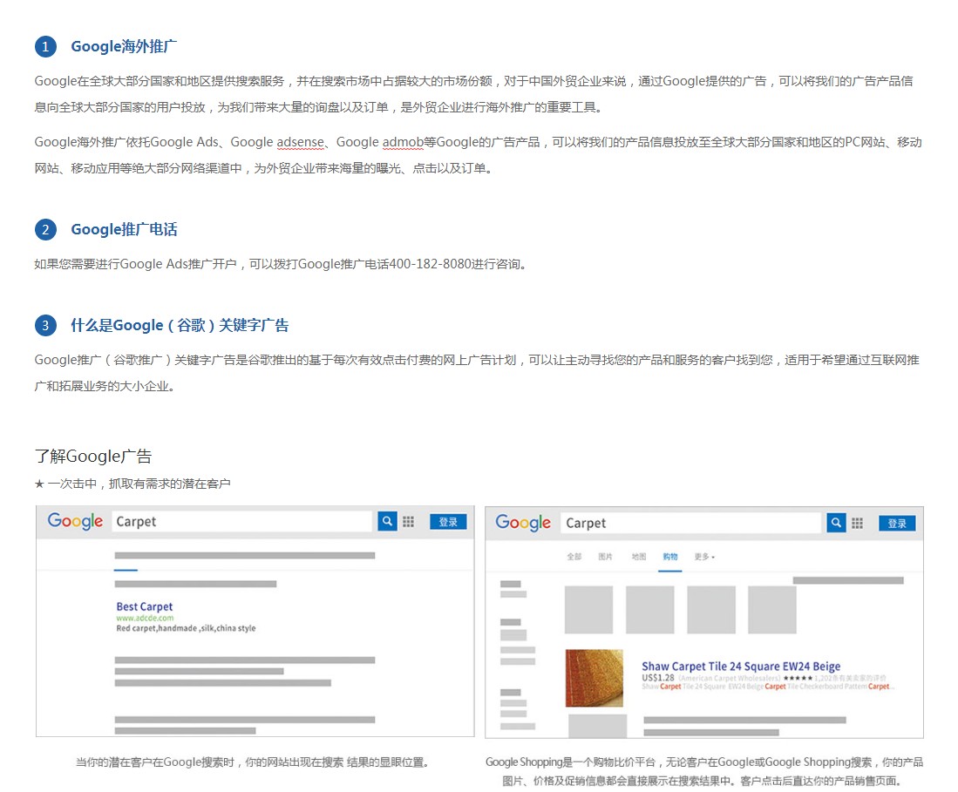Select the 购物 tab
Image resolution: width=958 pixels, height=792 pixels.
coord(669,557)
